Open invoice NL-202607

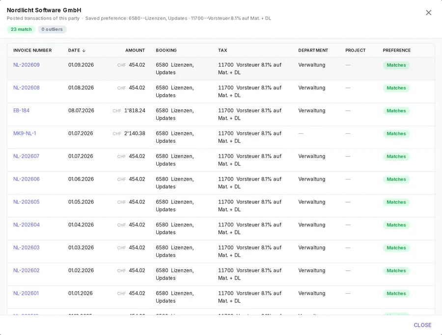click(x=26, y=156)
